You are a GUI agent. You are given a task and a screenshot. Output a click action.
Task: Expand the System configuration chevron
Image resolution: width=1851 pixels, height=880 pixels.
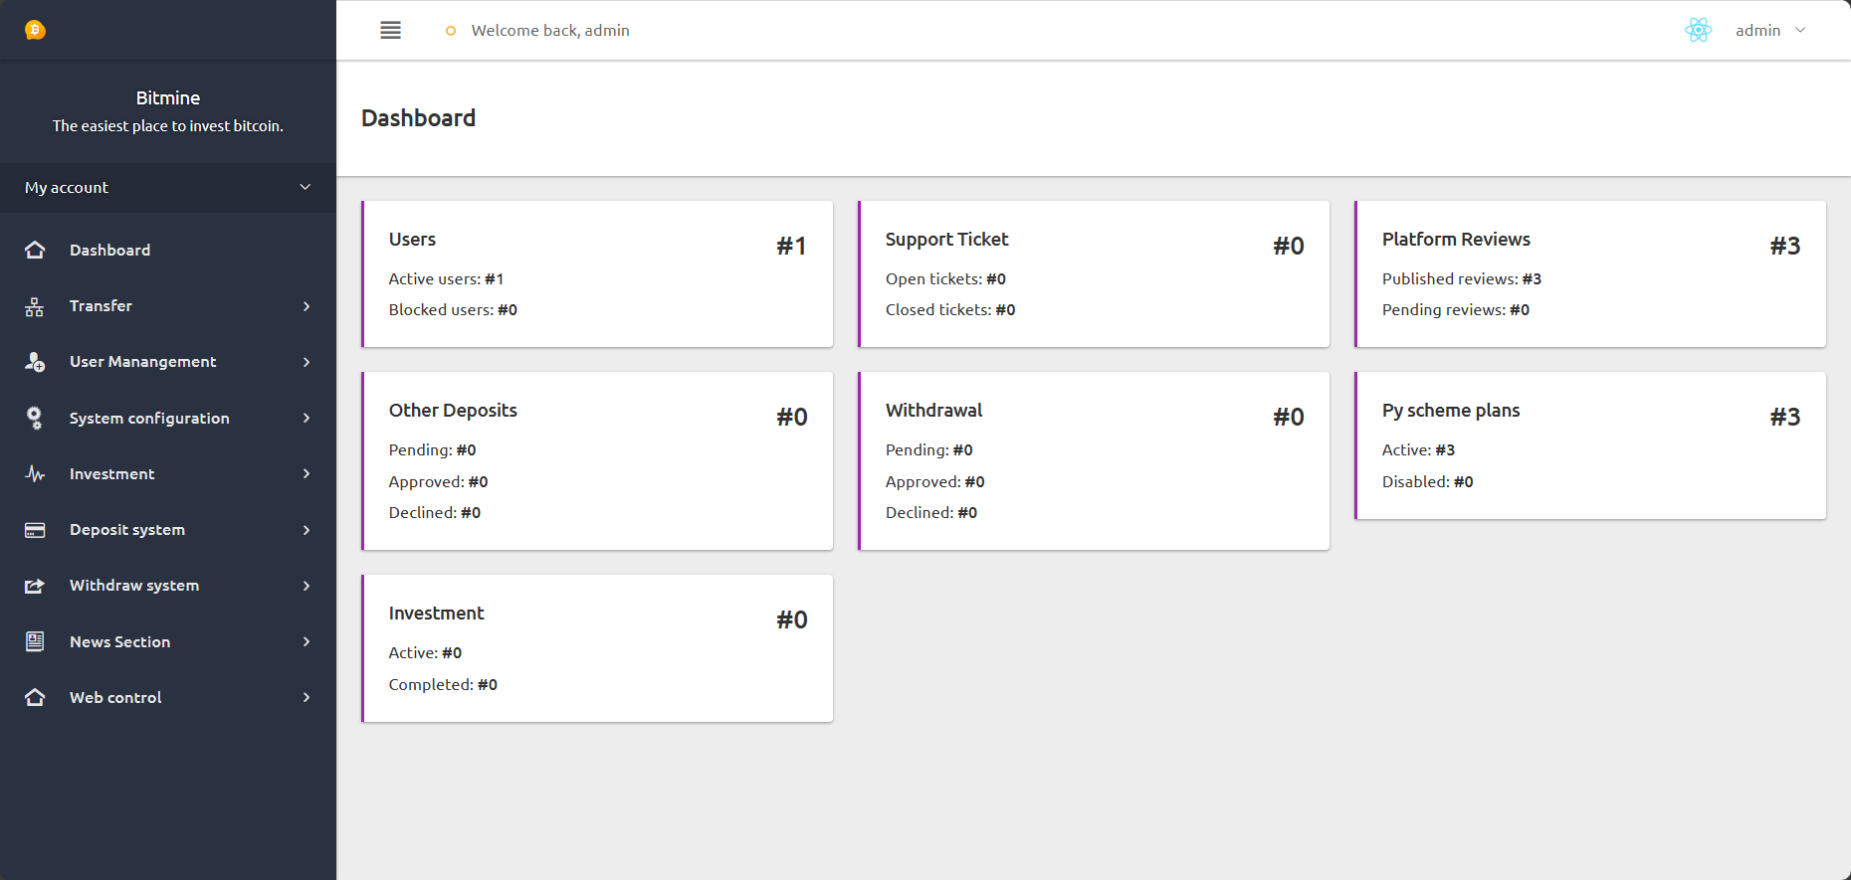[x=307, y=418]
